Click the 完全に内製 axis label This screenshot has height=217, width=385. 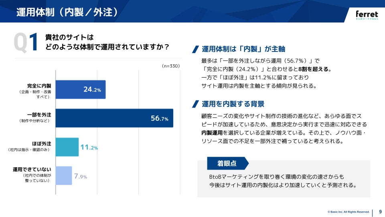39,86
